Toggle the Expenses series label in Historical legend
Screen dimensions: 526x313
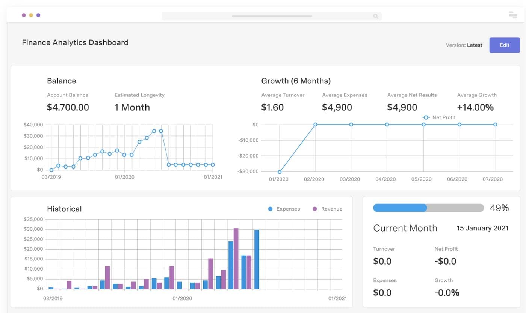point(288,209)
